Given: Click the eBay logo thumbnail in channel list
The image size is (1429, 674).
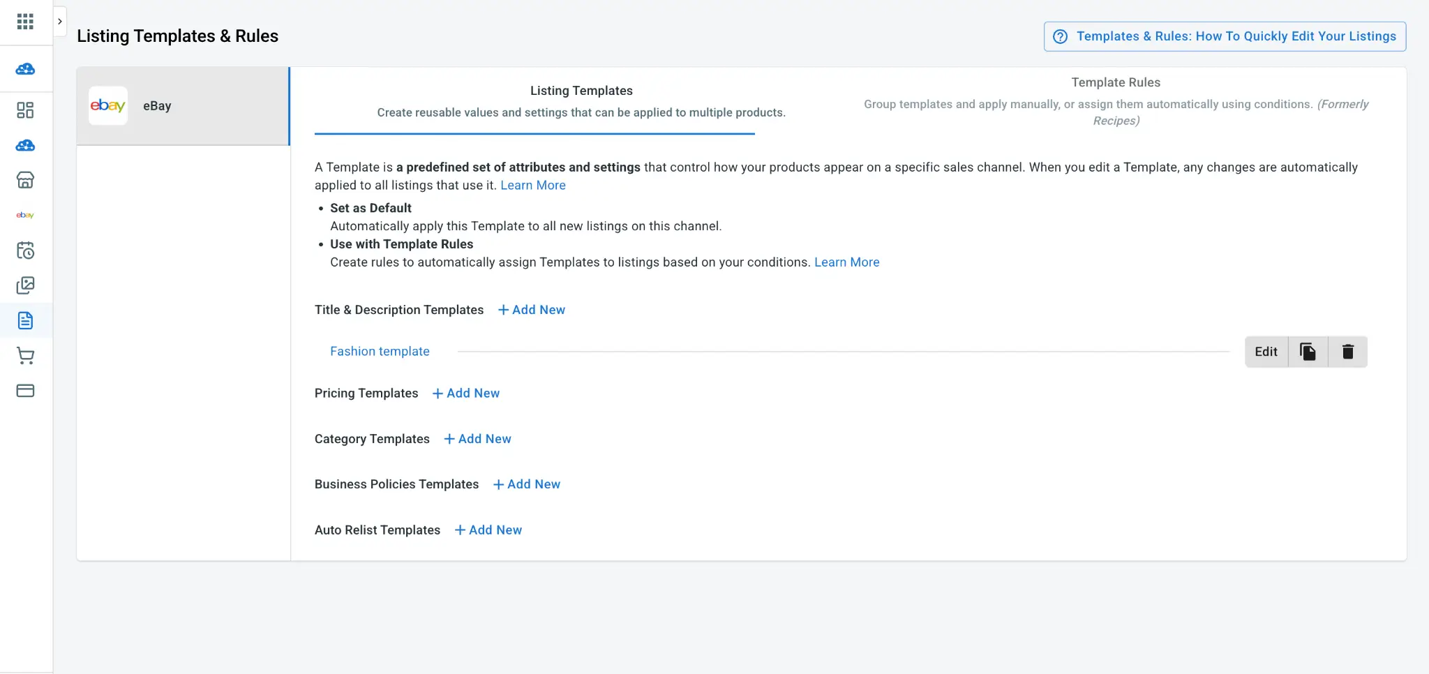Looking at the screenshot, I should tap(108, 106).
